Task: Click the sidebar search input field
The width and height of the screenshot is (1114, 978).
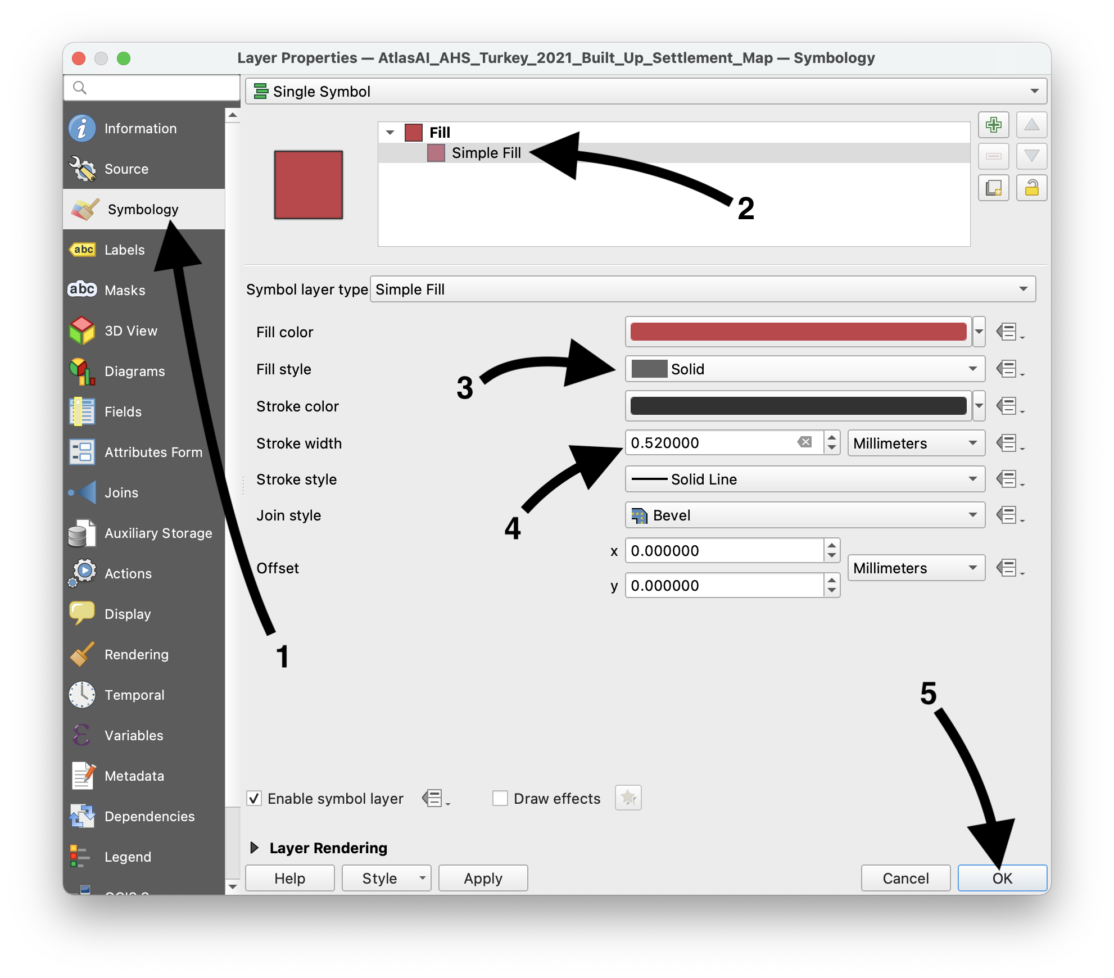Action: [x=152, y=88]
